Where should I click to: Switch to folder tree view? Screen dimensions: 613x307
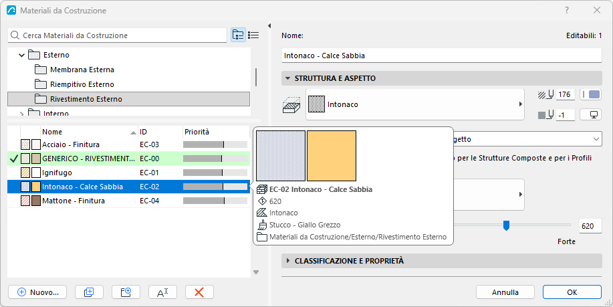pyautogui.click(x=238, y=35)
